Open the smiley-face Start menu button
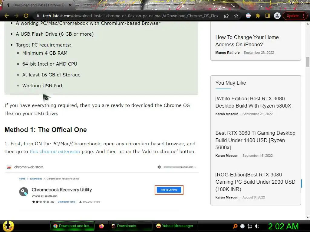The width and height of the screenshot is (310, 232). 8,226
